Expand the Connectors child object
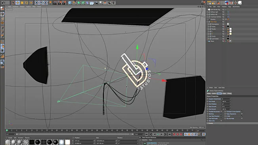The image size is (258, 145). pos(208,24)
